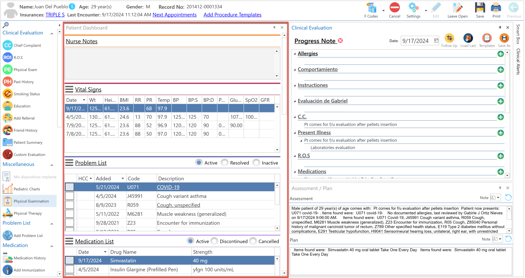Screen dimensions: 525x278
Task: Open the Vital Signs menu icon
Action: pyautogui.click(x=69, y=89)
